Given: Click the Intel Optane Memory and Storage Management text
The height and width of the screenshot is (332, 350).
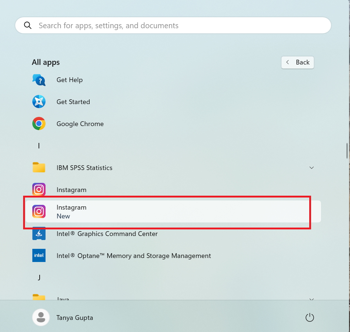Looking at the screenshot, I should [134, 256].
